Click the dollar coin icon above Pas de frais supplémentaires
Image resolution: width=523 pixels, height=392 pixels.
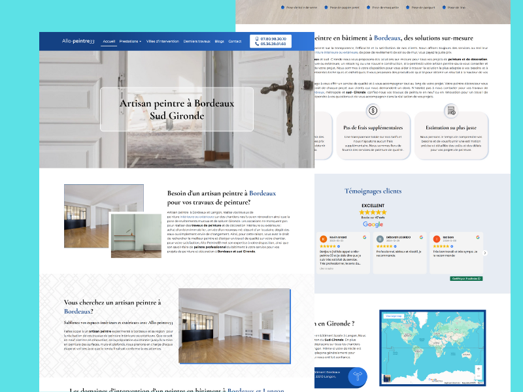point(373,110)
